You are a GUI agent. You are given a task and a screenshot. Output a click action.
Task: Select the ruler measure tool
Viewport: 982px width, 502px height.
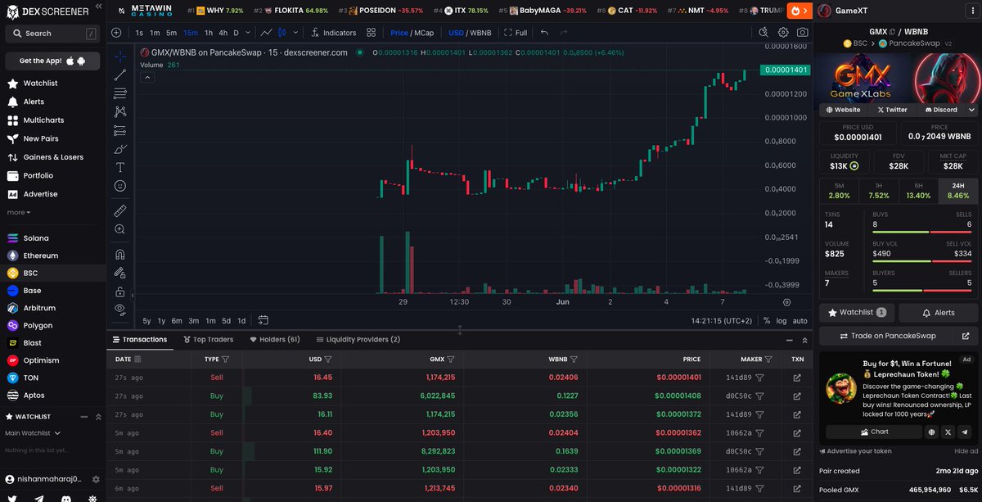click(x=120, y=210)
